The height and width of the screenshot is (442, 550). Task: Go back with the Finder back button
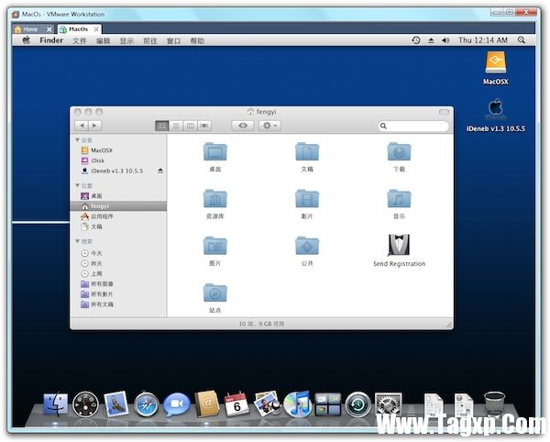pos(82,126)
